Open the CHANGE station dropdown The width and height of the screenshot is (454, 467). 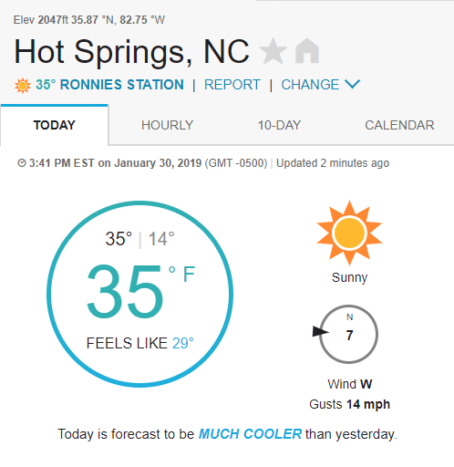(x=321, y=85)
